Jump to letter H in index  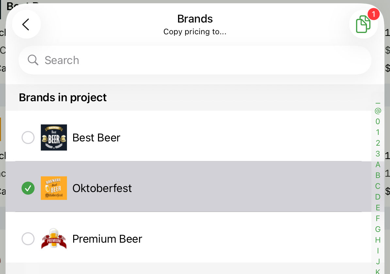pos(378,240)
